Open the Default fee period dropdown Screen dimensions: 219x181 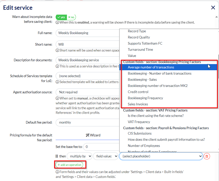pos(87,122)
